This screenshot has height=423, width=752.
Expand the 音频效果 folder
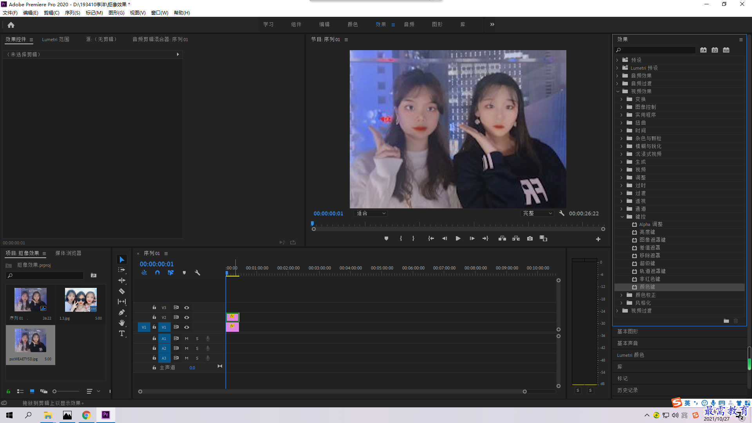tap(617, 76)
